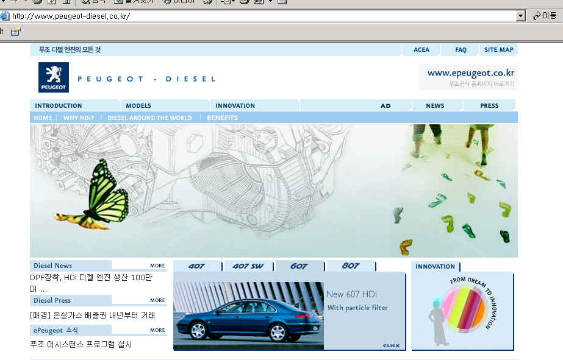Select the 407 SW model tab
The height and width of the screenshot is (360, 563).
pos(248,266)
